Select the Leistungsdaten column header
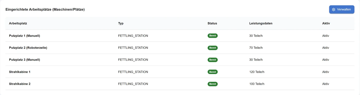Viewport: 360px width, 95px height. click(x=261, y=23)
